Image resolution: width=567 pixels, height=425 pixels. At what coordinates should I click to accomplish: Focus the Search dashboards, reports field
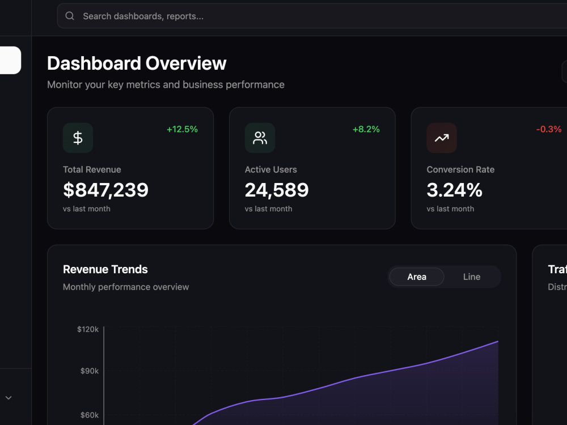(312, 16)
